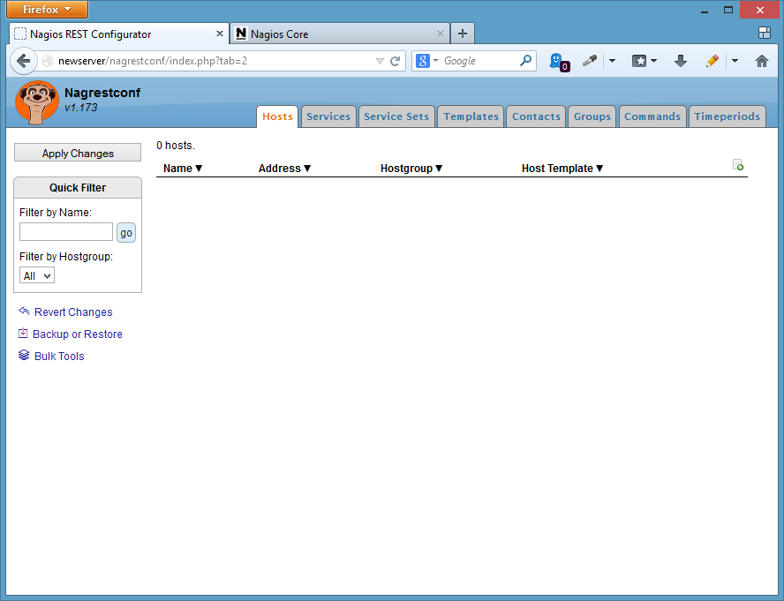Switch to the Service Sets tab
Screen dimensions: 784x601
click(396, 116)
